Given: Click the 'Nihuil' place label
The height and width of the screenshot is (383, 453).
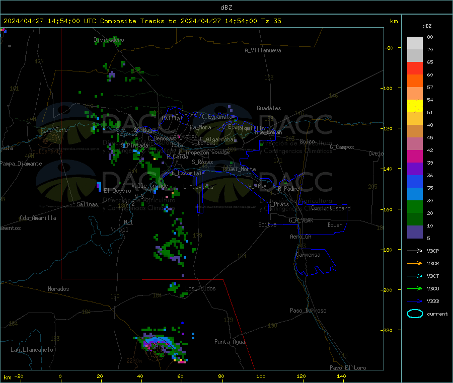Looking at the screenshot, I should click(119, 229).
